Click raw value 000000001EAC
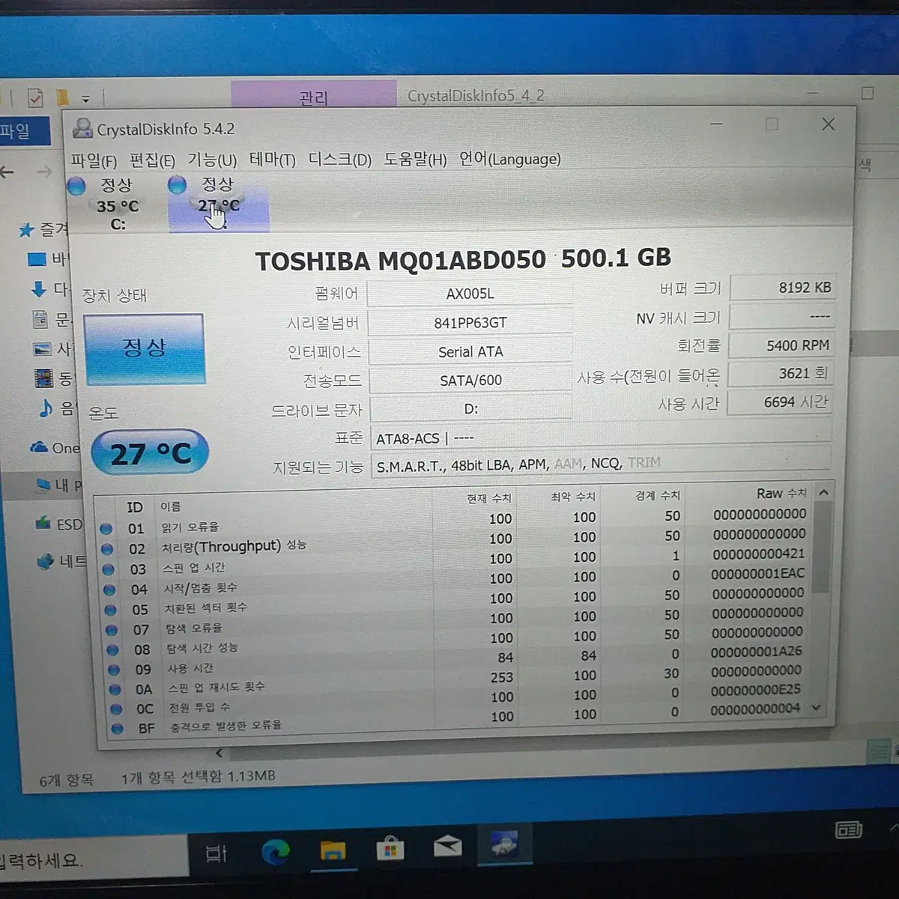This screenshot has height=899, width=899. click(757, 573)
